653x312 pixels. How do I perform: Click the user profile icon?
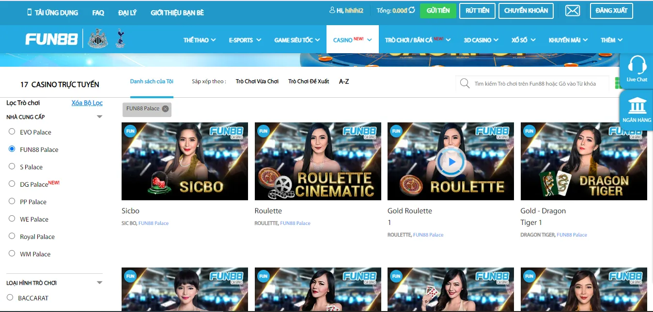pos(332,10)
